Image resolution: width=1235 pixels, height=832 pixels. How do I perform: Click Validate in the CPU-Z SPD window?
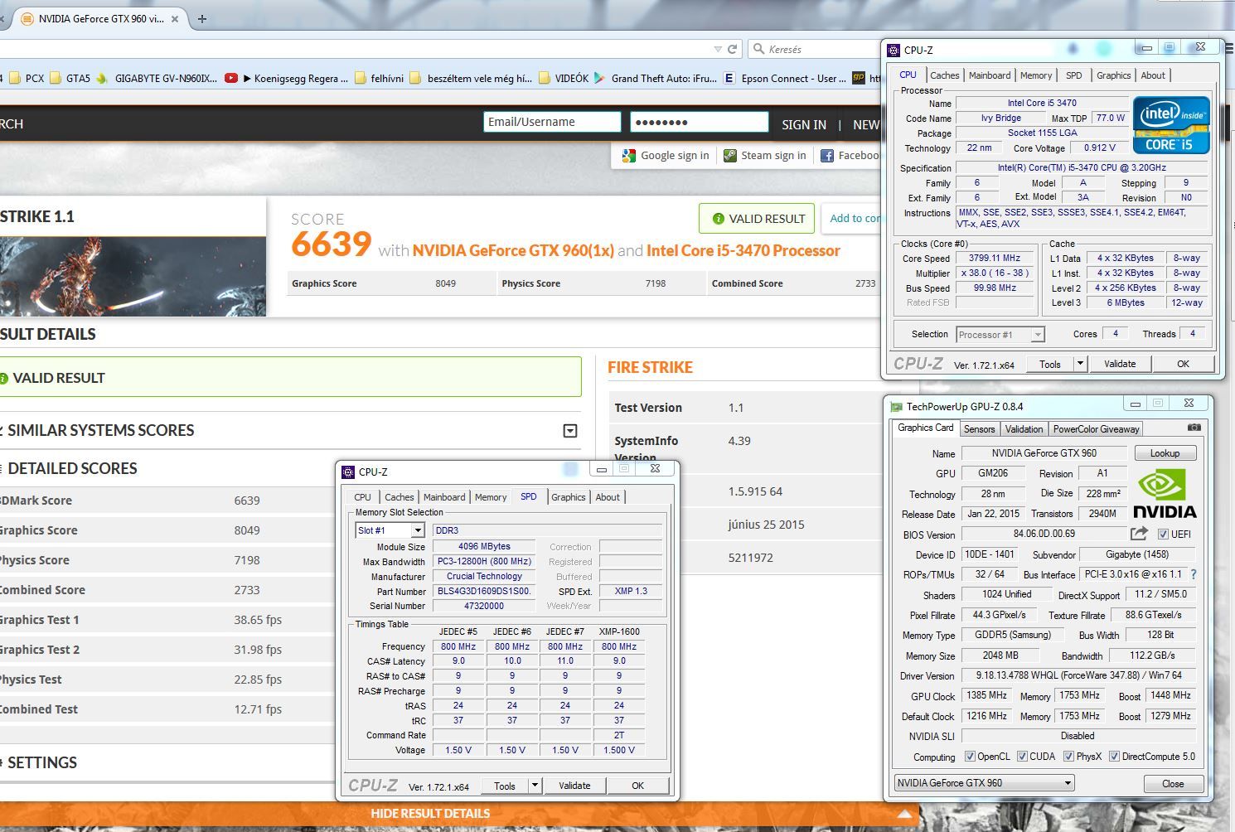pyautogui.click(x=574, y=786)
